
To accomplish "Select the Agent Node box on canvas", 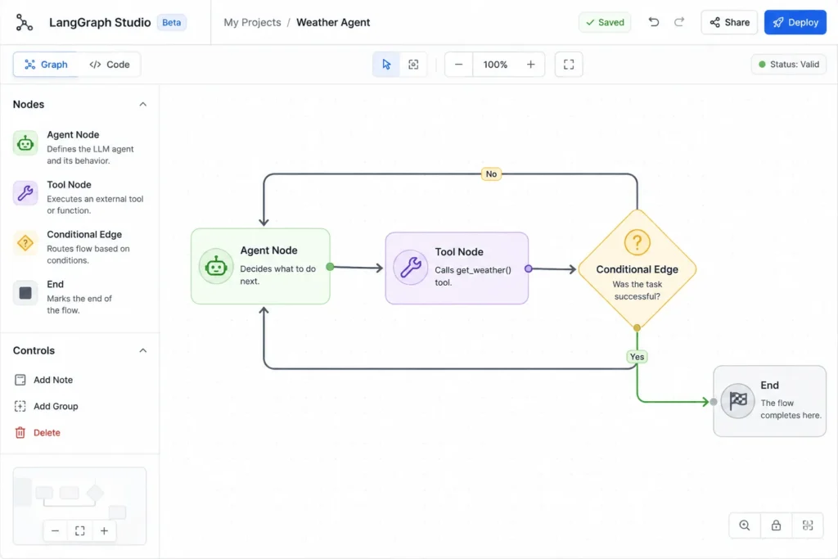I will click(260, 266).
